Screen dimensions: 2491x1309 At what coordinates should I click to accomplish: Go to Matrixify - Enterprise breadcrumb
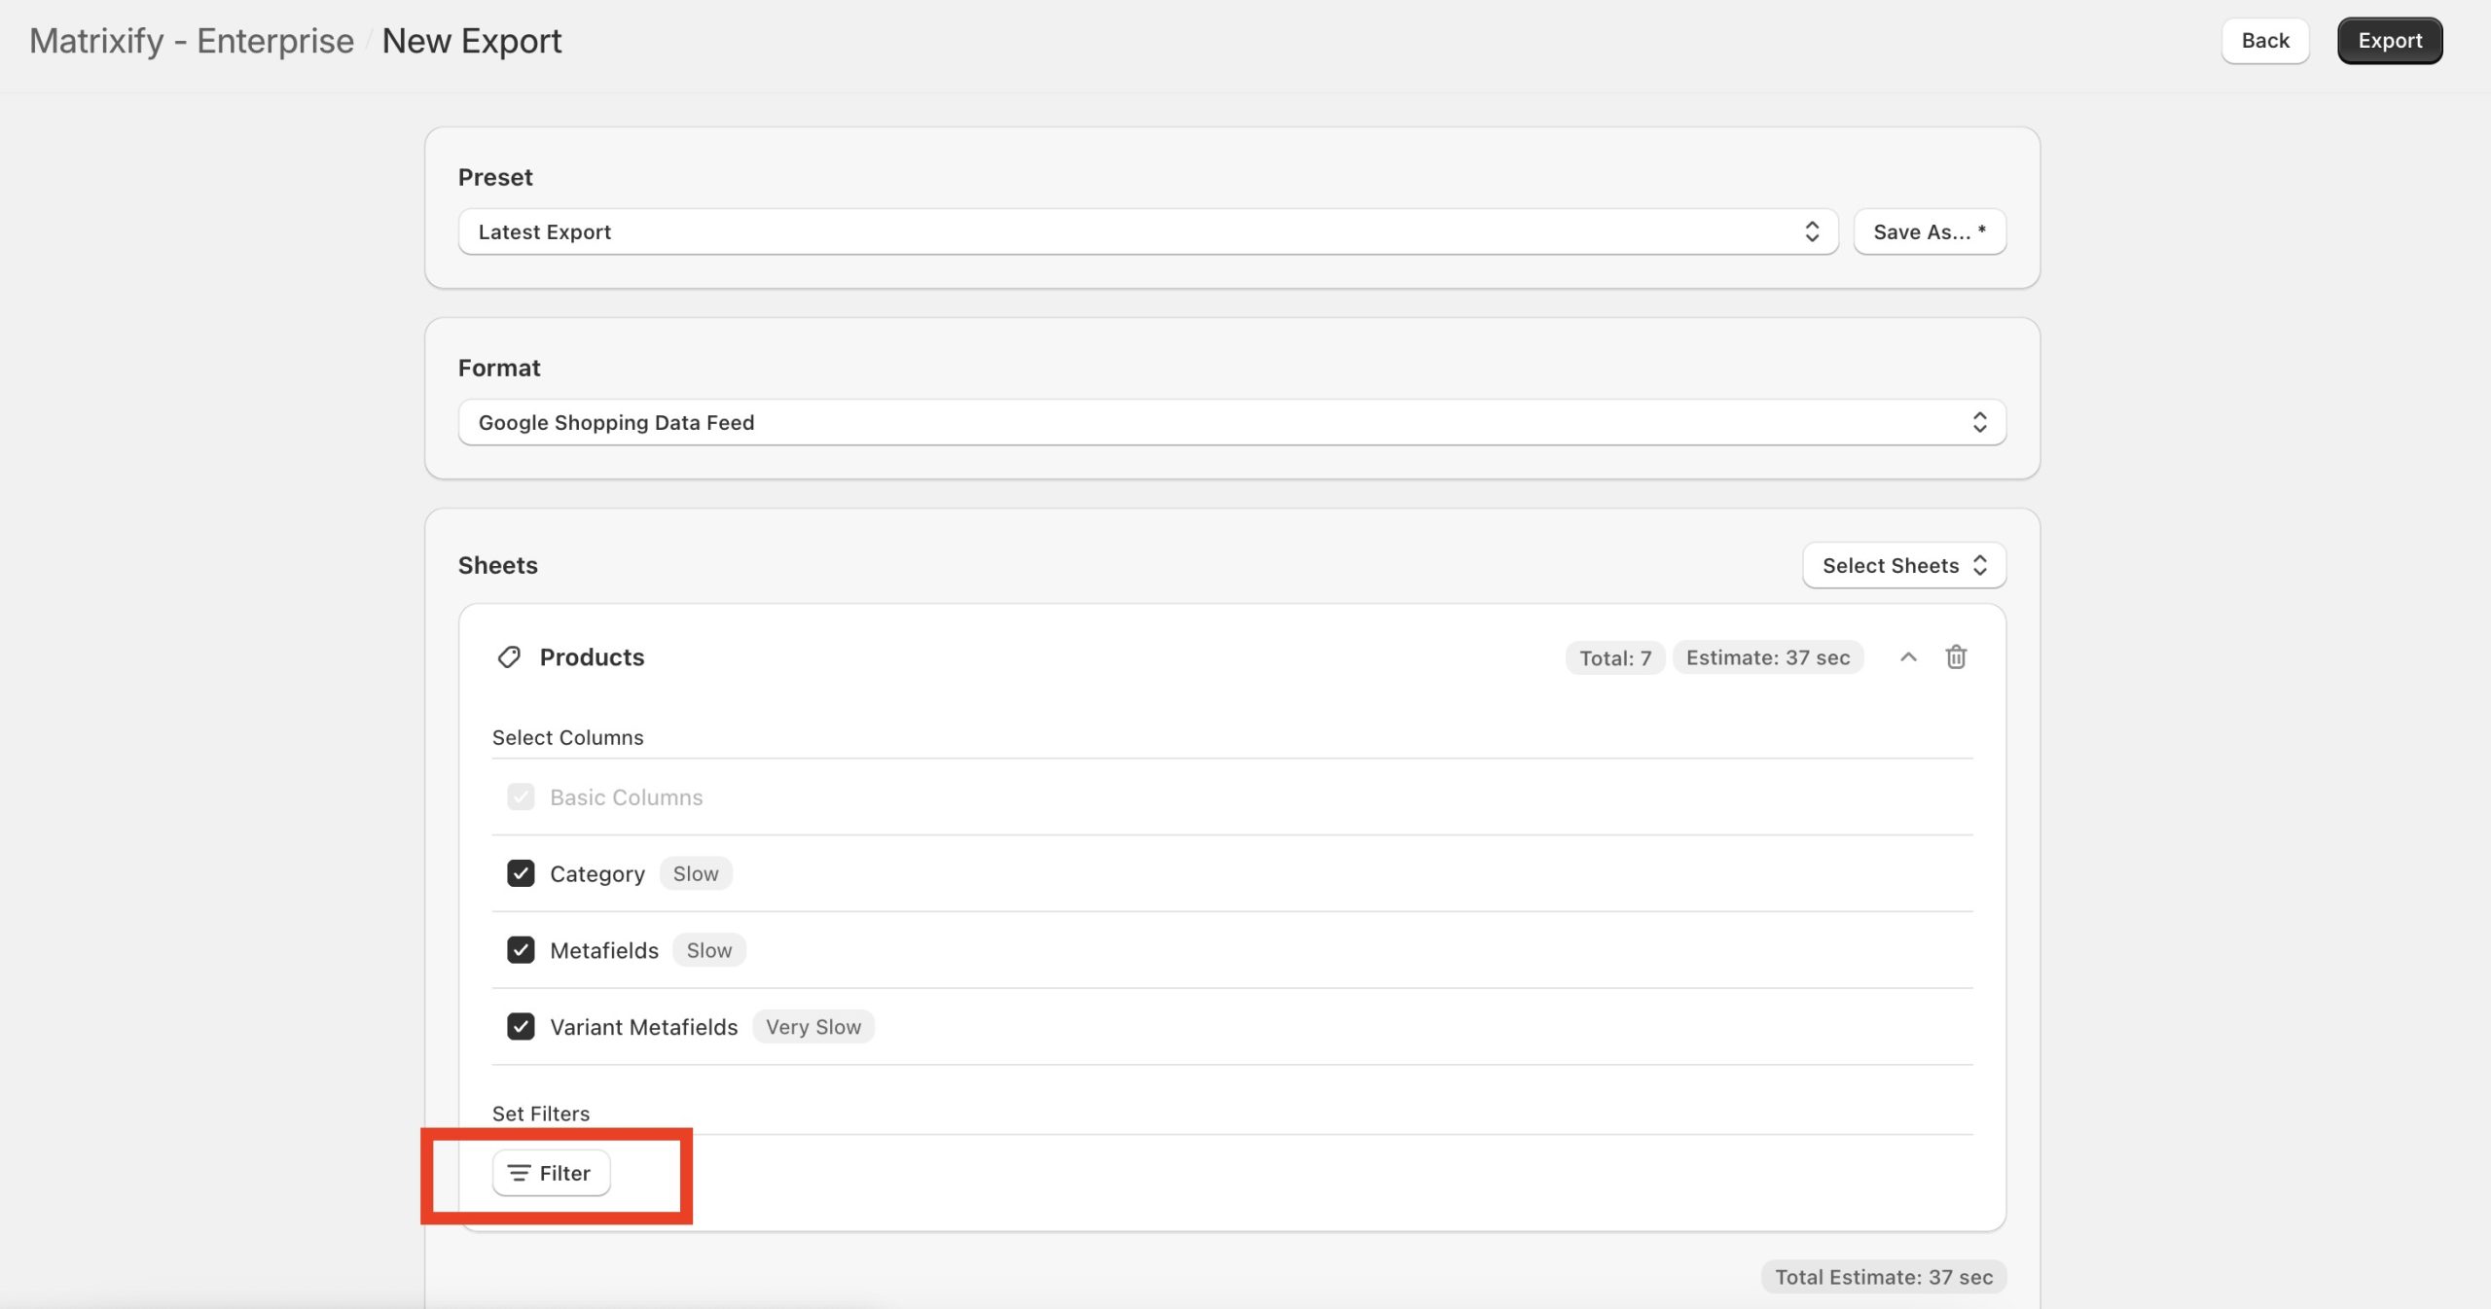pyautogui.click(x=191, y=40)
